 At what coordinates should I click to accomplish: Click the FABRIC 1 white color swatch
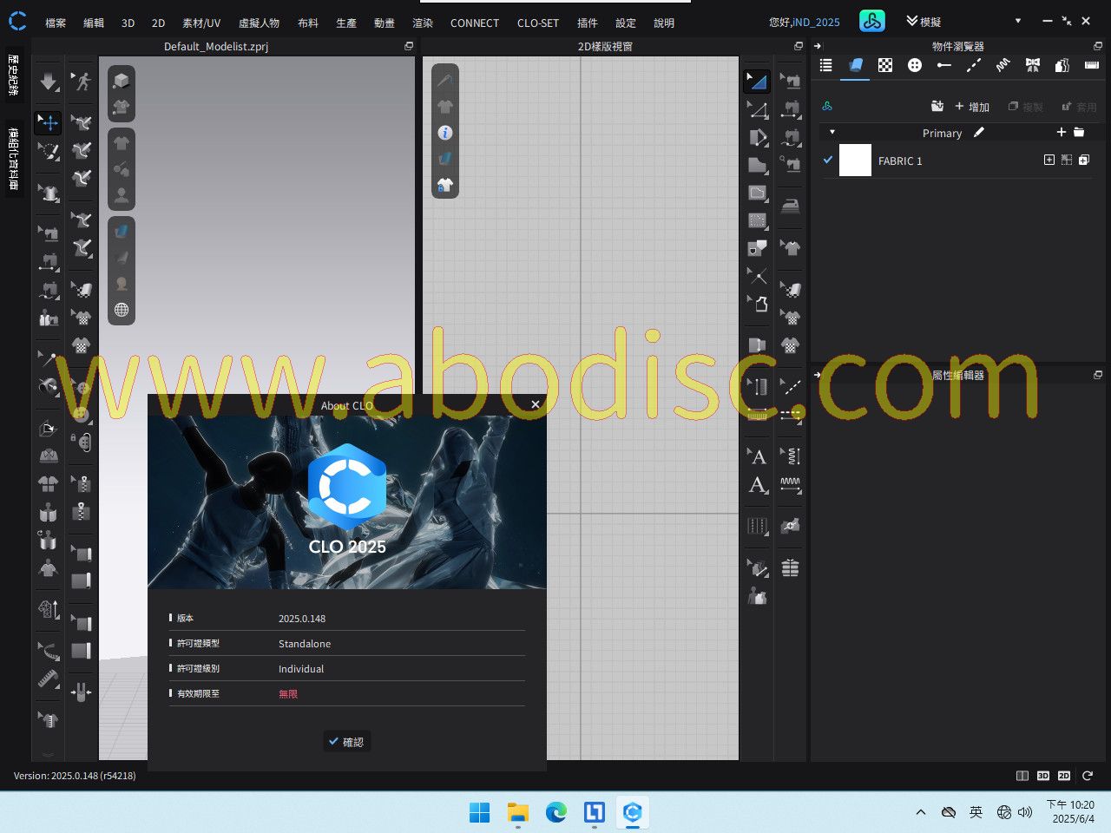coord(855,161)
